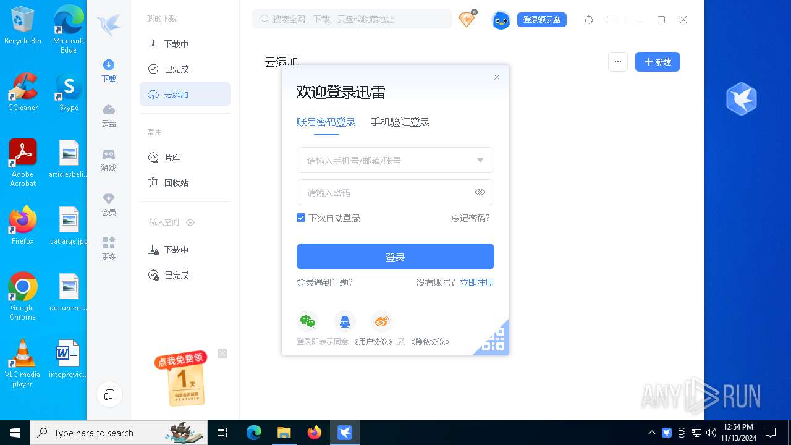791x445 pixels.
Task: Switch to 手机验证登录 tab
Action: [x=400, y=122]
